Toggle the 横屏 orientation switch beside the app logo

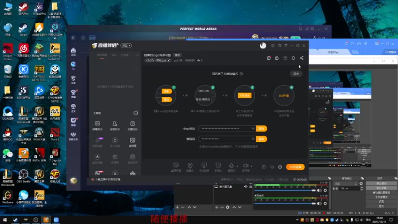point(126,45)
